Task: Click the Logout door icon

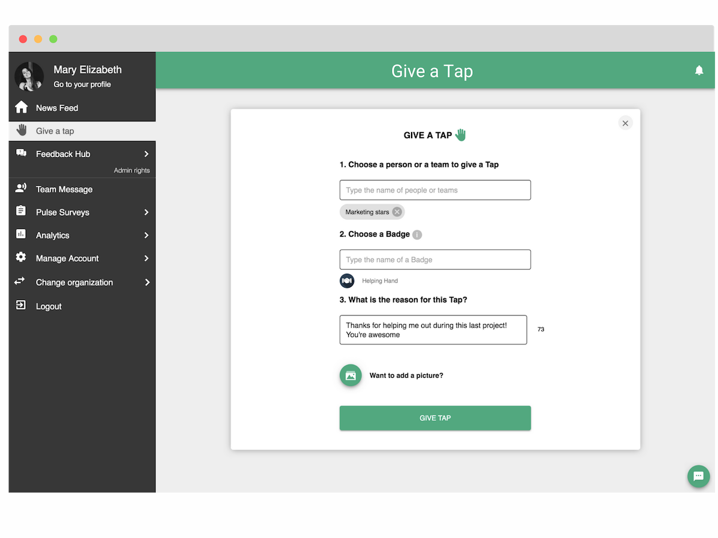Action: [21, 305]
